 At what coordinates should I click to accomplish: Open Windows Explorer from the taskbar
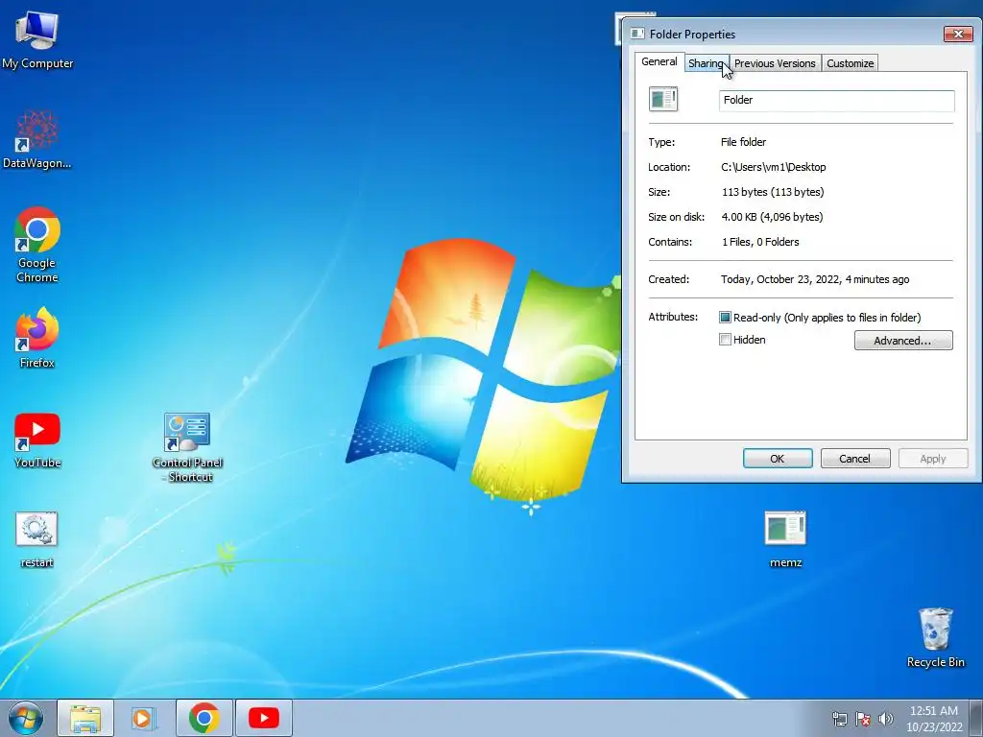[x=85, y=718]
